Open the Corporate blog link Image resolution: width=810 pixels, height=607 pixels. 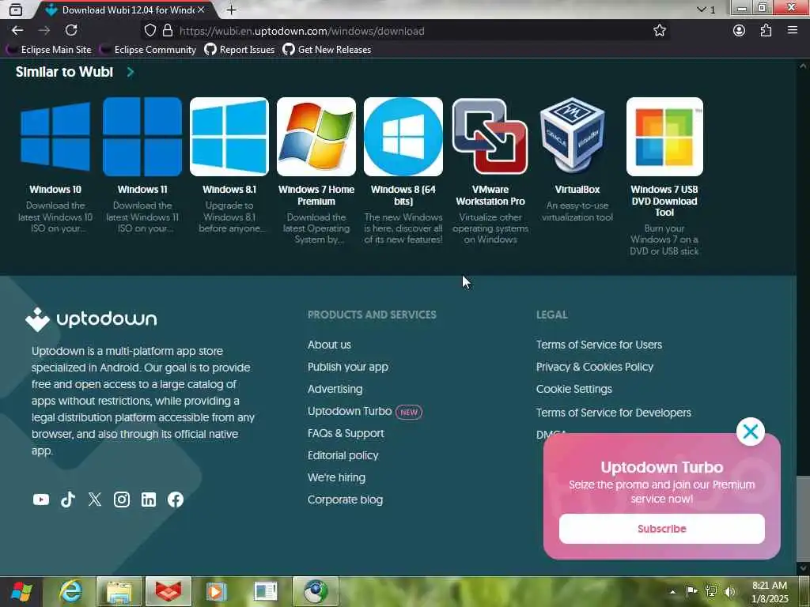click(x=345, y=500)
